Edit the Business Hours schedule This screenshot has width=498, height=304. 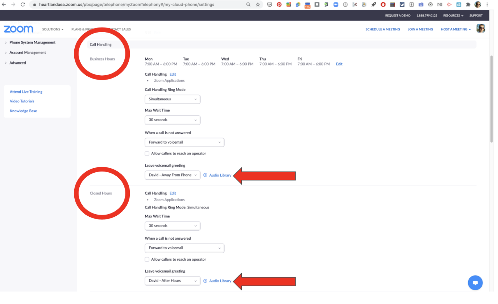coord(339,64)
